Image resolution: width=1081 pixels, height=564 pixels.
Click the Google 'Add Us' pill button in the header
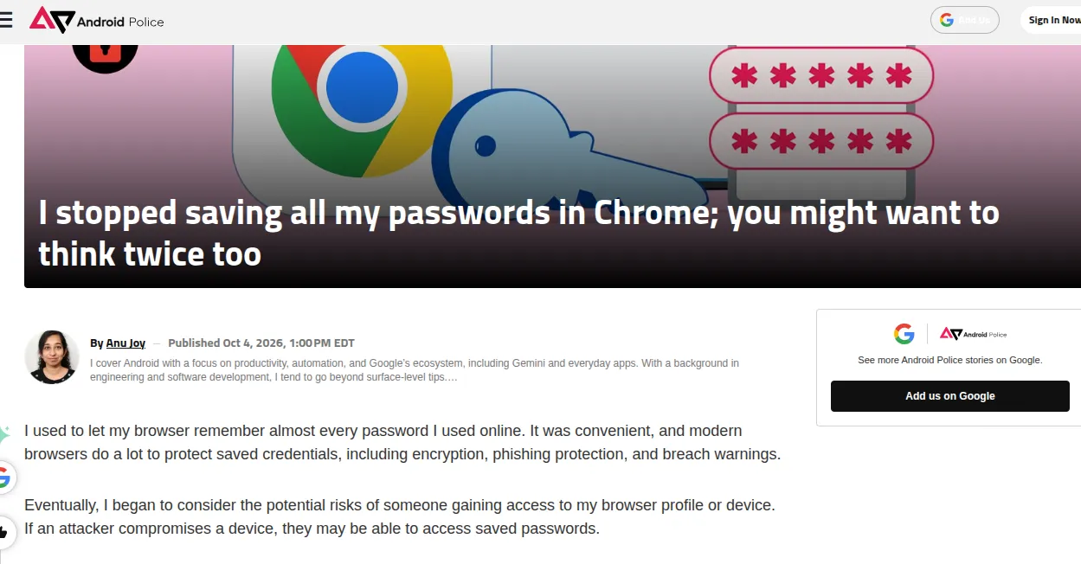[x=965, y=20]
